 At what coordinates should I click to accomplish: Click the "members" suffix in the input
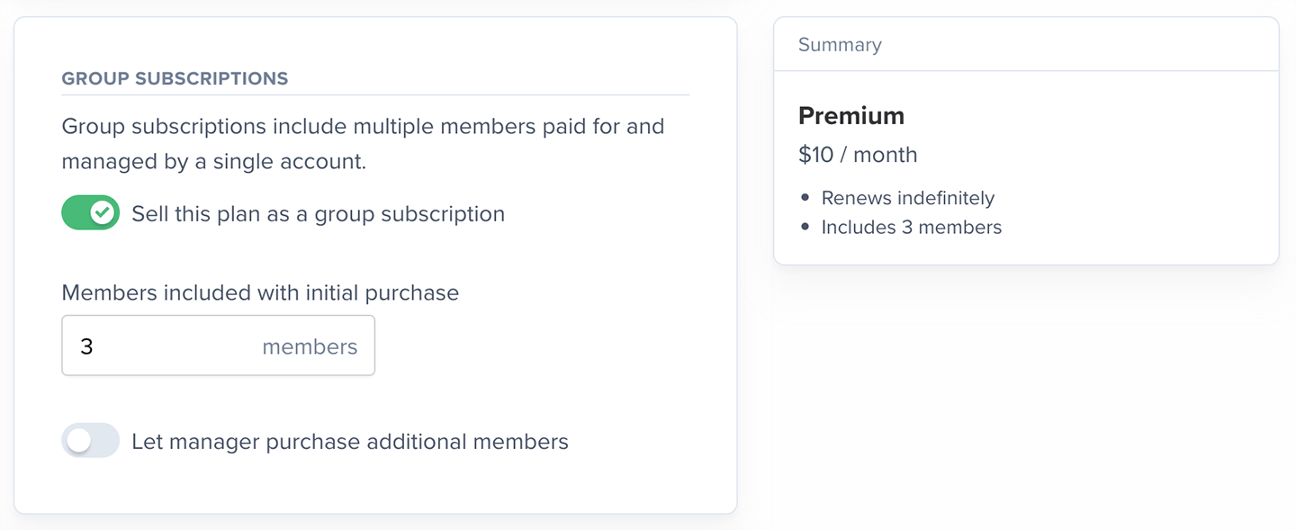click(x=310, y=346)
